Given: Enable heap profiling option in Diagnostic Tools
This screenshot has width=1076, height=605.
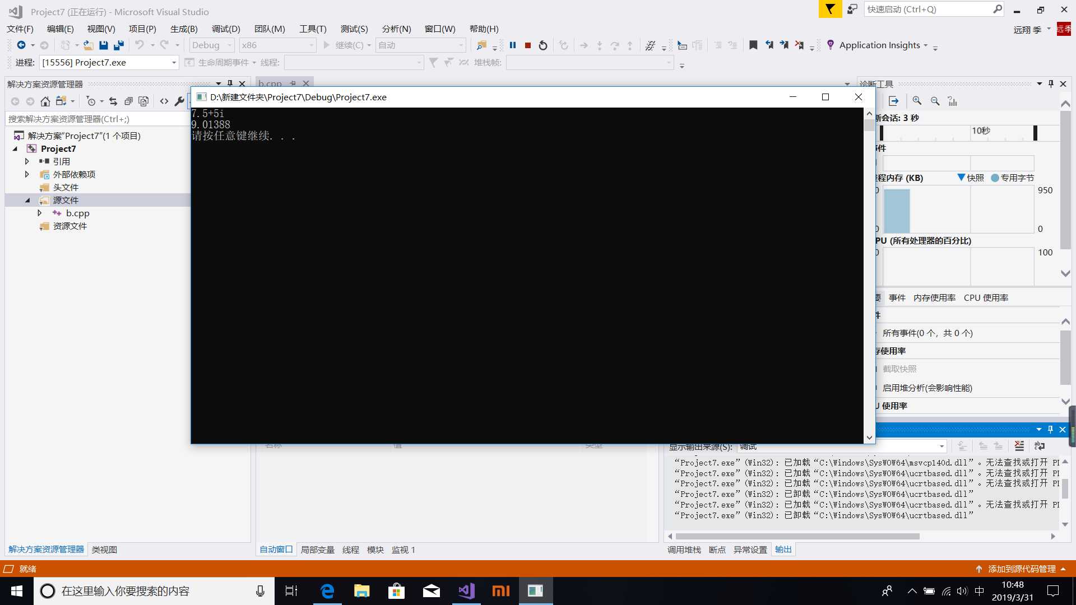Looking at the screenshot, I should click(927, 388).
